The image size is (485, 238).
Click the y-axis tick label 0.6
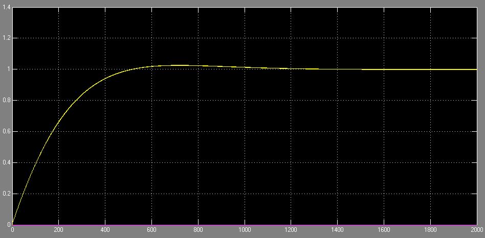(x=6, y=132)
